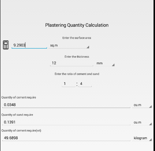Select the sand quantity result 0.1391

[66, 122]
